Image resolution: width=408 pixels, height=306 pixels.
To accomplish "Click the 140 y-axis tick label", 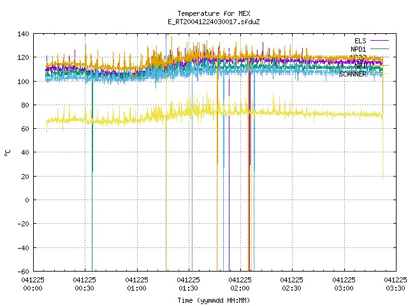I will pos(23,34).
